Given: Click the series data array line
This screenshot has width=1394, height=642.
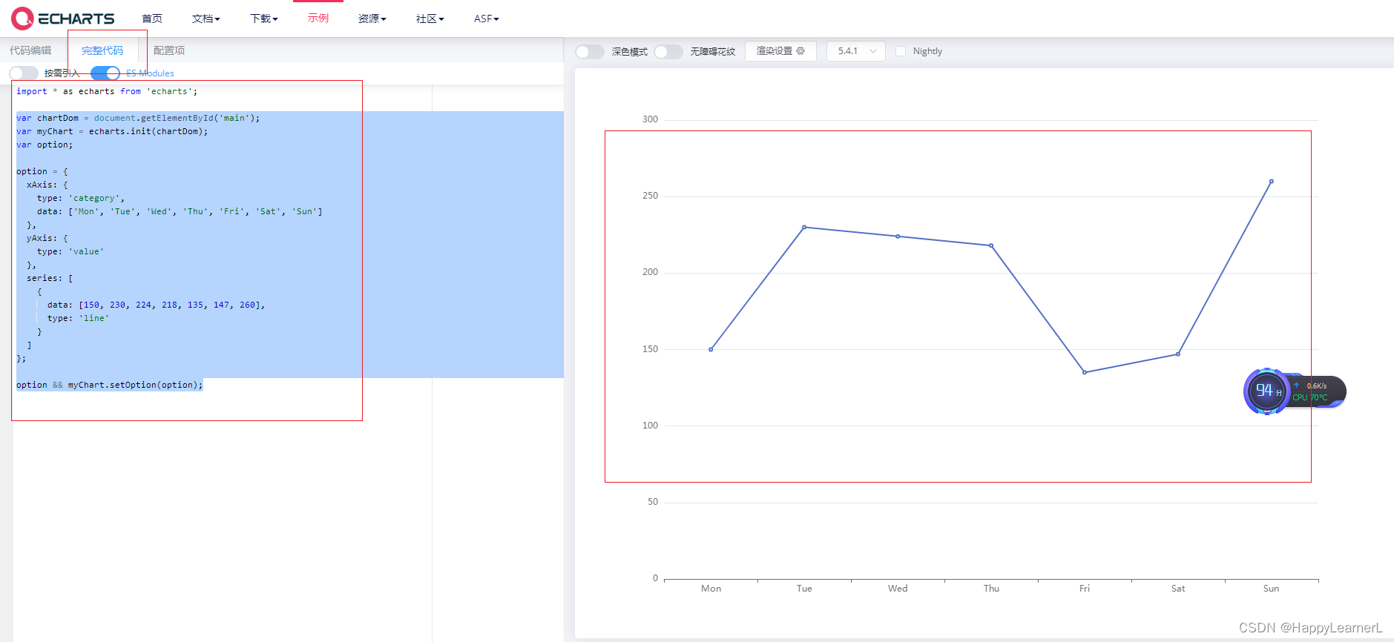Looking at the screenshot, I should pyautogui.click(x=156, y=305).
